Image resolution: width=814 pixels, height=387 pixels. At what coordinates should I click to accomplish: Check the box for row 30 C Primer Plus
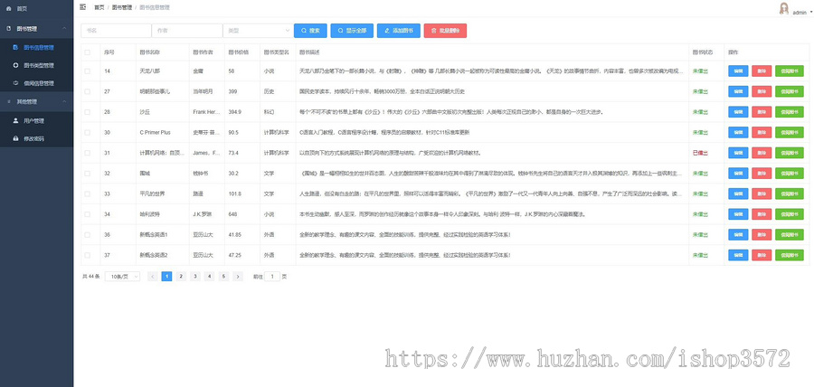click(87, 132)
